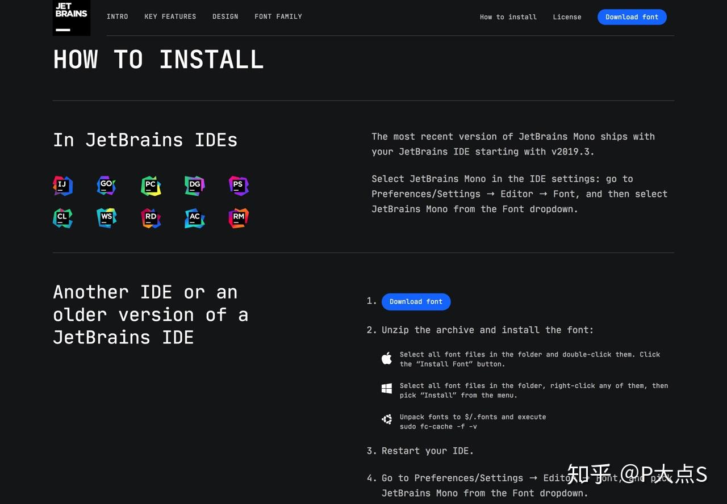
Task: Open the PhpStorm (PS) icon
Action: coord(239,186)
